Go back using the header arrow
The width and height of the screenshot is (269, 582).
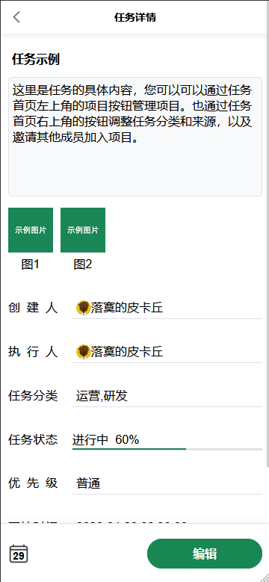[16, 17]
